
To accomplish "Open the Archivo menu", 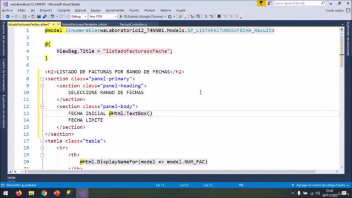I will (7, 10).
